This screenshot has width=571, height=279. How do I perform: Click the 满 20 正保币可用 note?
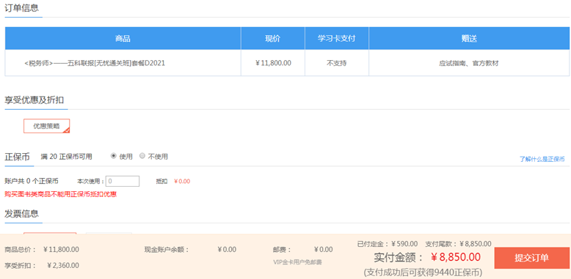[66, 157]
